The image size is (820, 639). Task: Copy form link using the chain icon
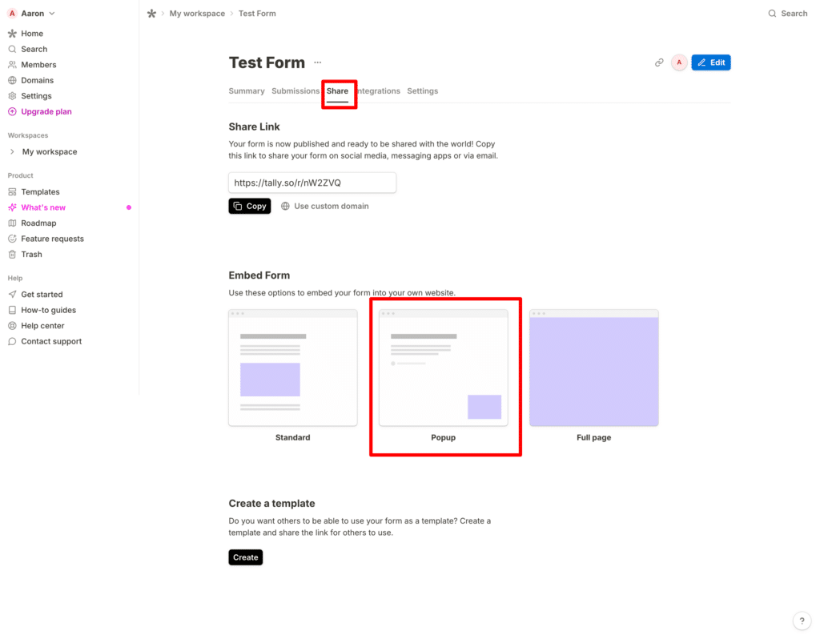point(659,62)
